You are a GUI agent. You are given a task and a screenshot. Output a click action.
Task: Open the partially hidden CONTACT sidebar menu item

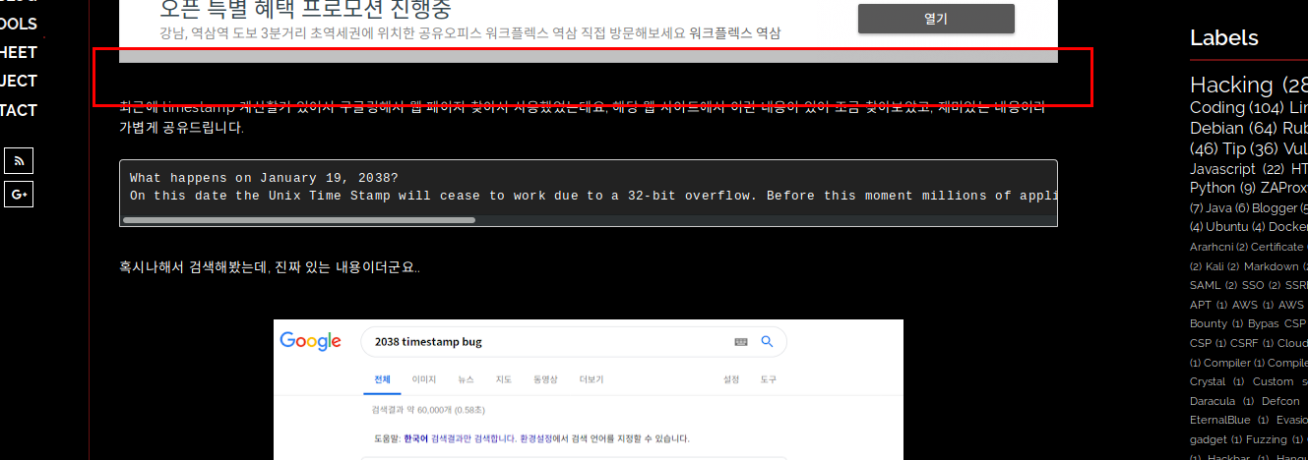[19, 110]
